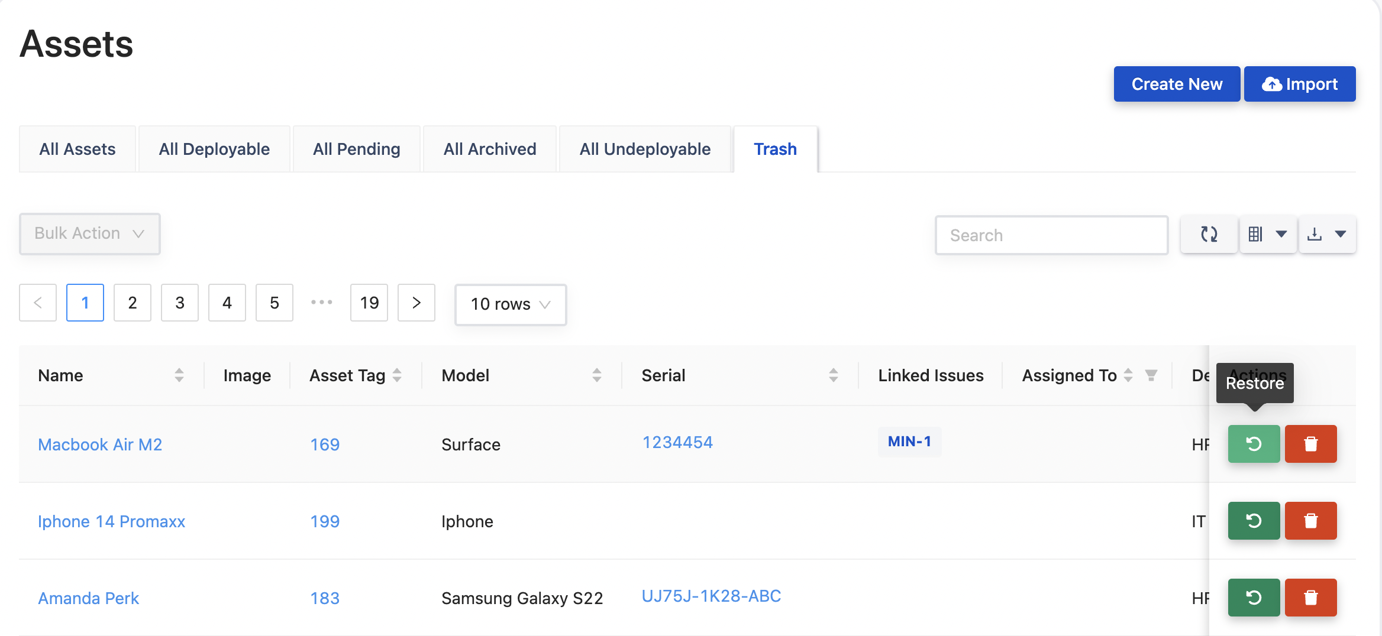Open the 10 rows page size dropdown
Viewport: 1382px width, 636px height.
pyautogui.click(x=510, y=304)
